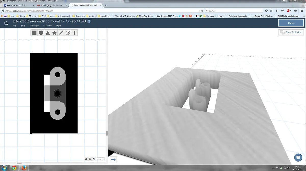Select the square shape tool
The image size is (306, 171).
[x=34, y=33]
